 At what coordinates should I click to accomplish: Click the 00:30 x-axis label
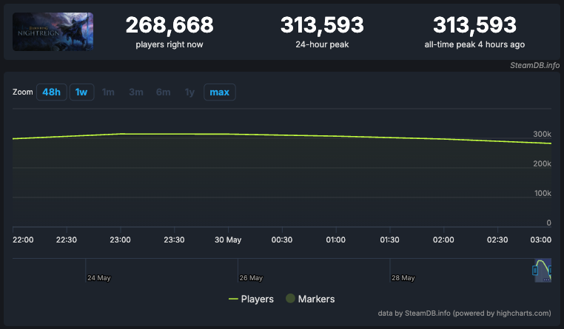pyautogui.click(x=282, y=240)
